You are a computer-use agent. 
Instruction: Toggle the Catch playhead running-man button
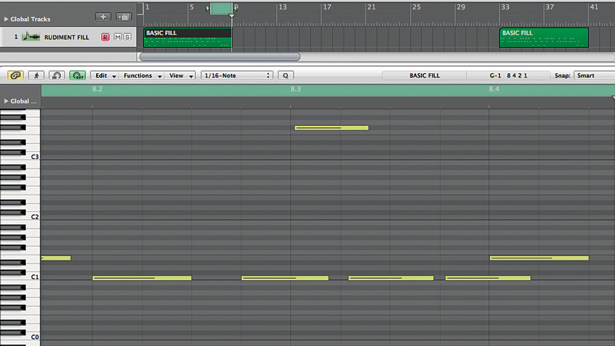click(x=36, y=75)
